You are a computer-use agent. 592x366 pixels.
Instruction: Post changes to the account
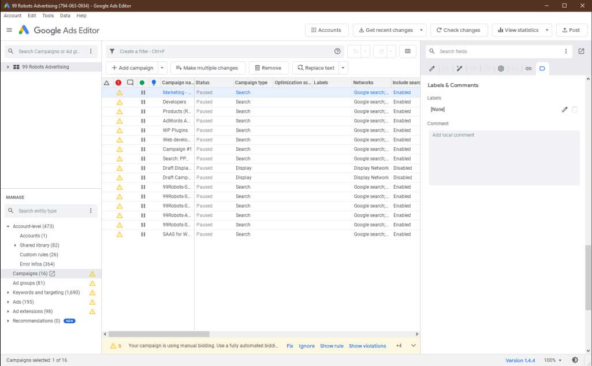(571, 30)
